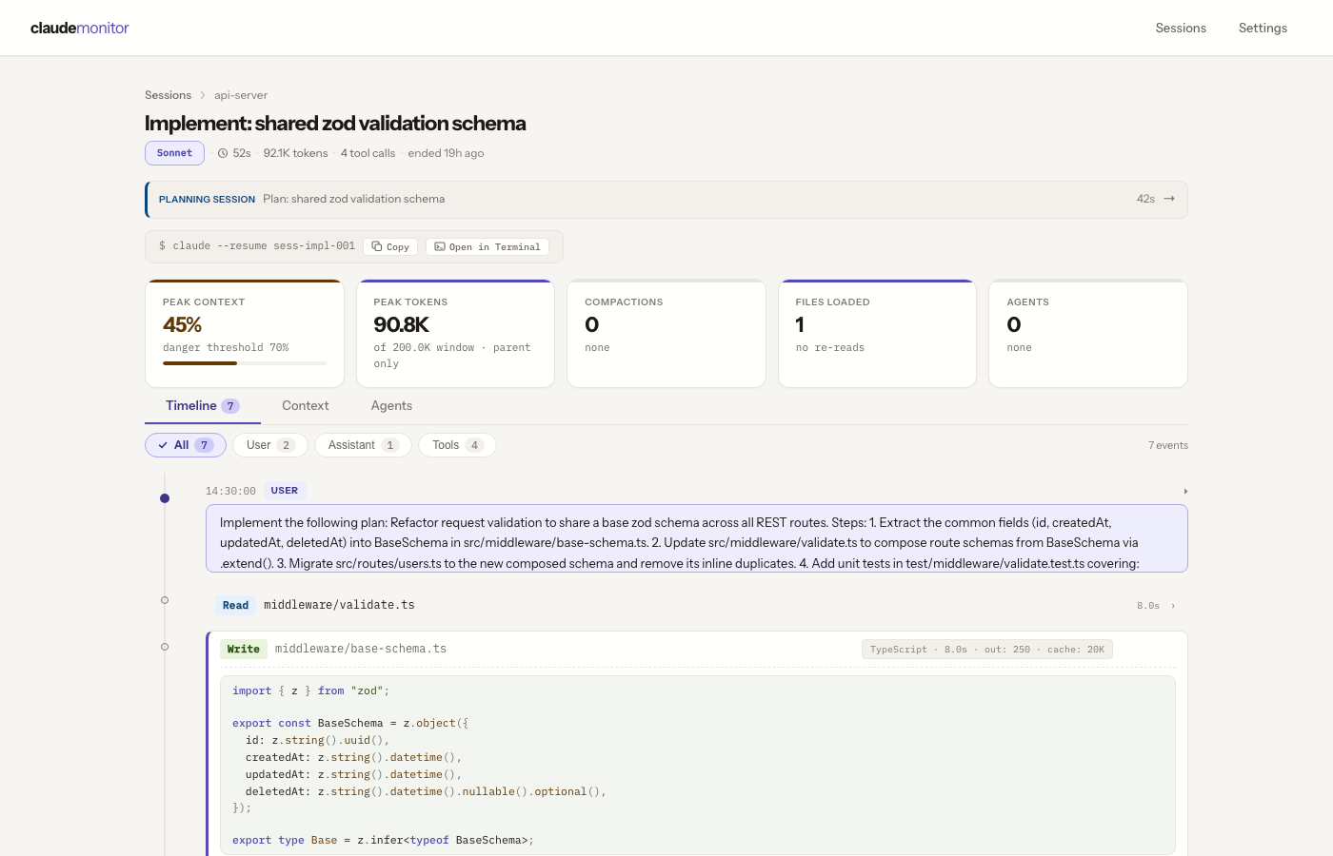The width and height of the screenshot is (1333, 856).
Task: Click 'ended 19h ago' text
Action: [x=446, y=153]
